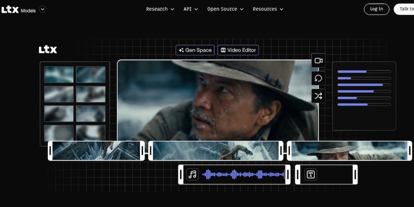Grab left trim handle of audio clip
This screenshot has height=207, width=414.
tap(181, 175)
